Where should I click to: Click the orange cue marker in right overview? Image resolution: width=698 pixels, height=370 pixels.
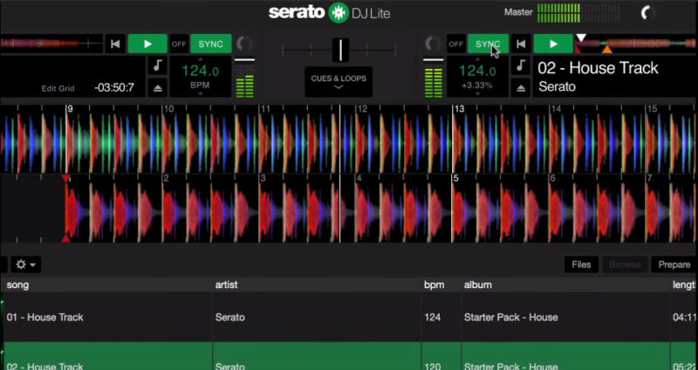(606, 50)
